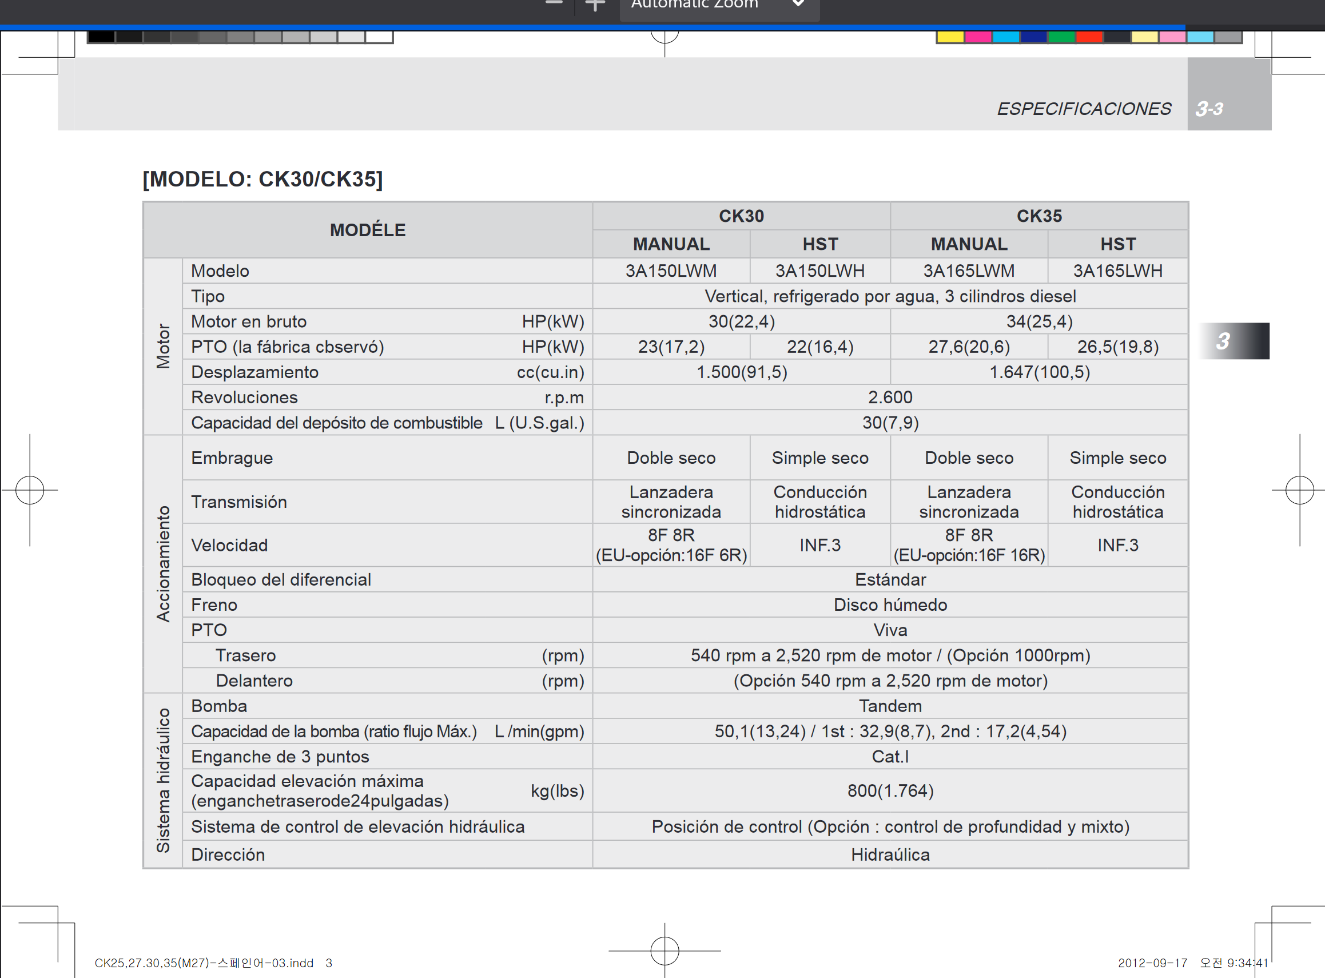Click the 2.600 revoluciones value
Screen dimensions: 1325x978
coord(890,398)
